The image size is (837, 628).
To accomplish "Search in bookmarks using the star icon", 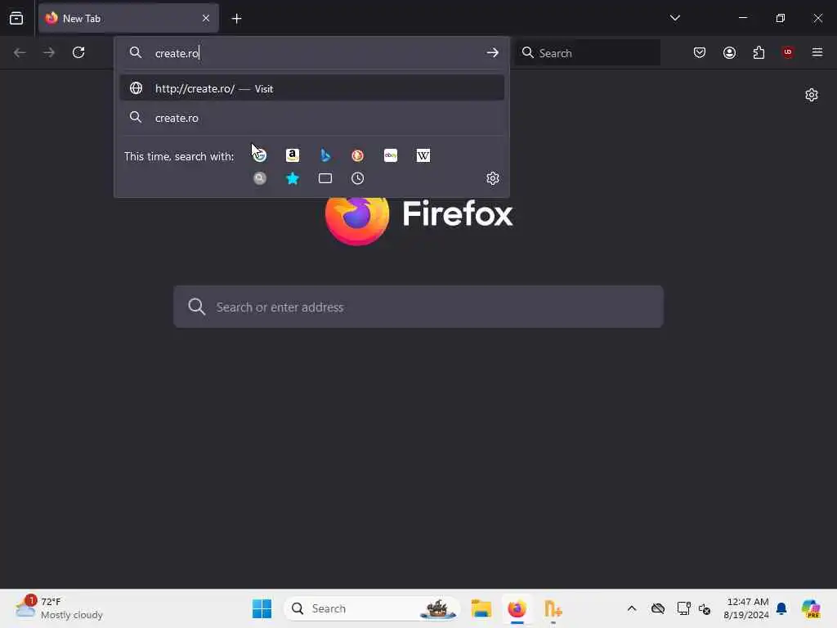I will pos(293,178).
